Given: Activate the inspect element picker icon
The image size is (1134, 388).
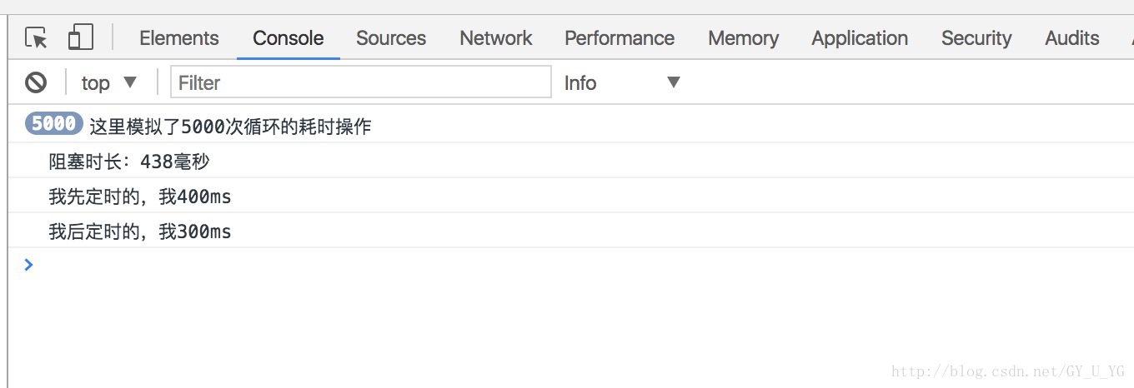Looking at the screenshot, I should point(36,37).
